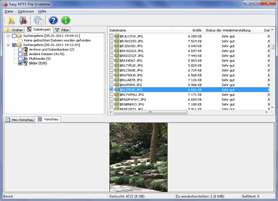Click 'Keine gelöschten Dateien wurden gefunden' item
The width and height of the screenshot is (278, 201).
tap(57, 40)
